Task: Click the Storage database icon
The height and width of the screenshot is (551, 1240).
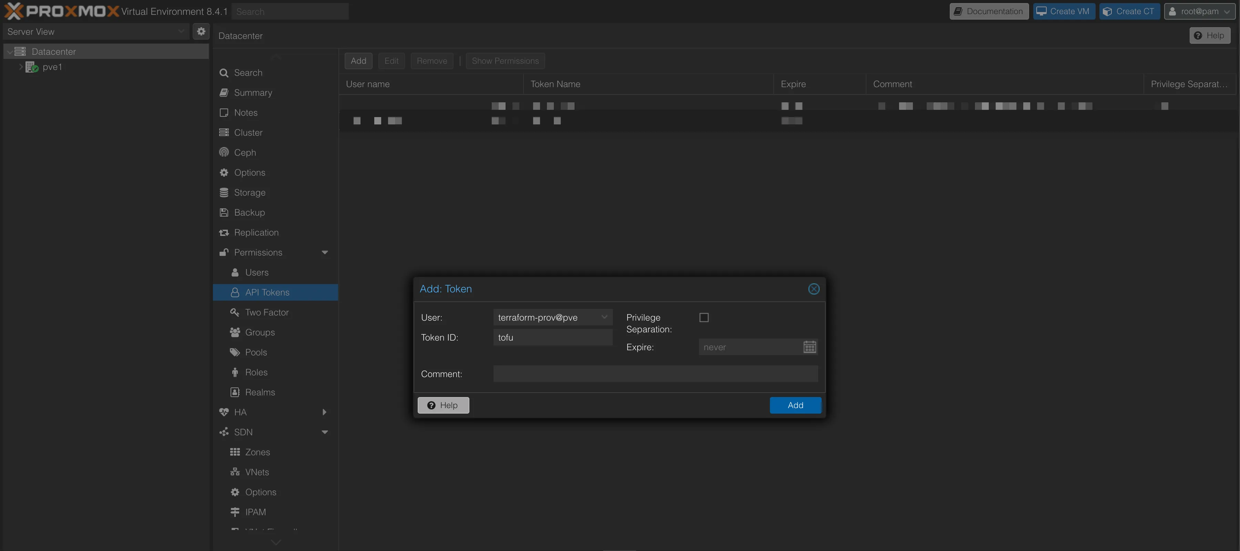Action: pyautogui.click(x=224, y=192)
